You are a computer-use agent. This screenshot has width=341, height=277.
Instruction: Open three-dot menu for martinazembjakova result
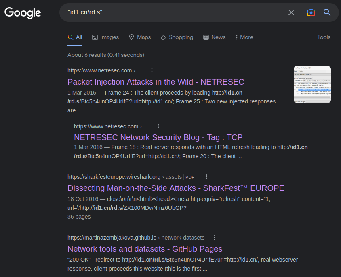click(215, 238)
